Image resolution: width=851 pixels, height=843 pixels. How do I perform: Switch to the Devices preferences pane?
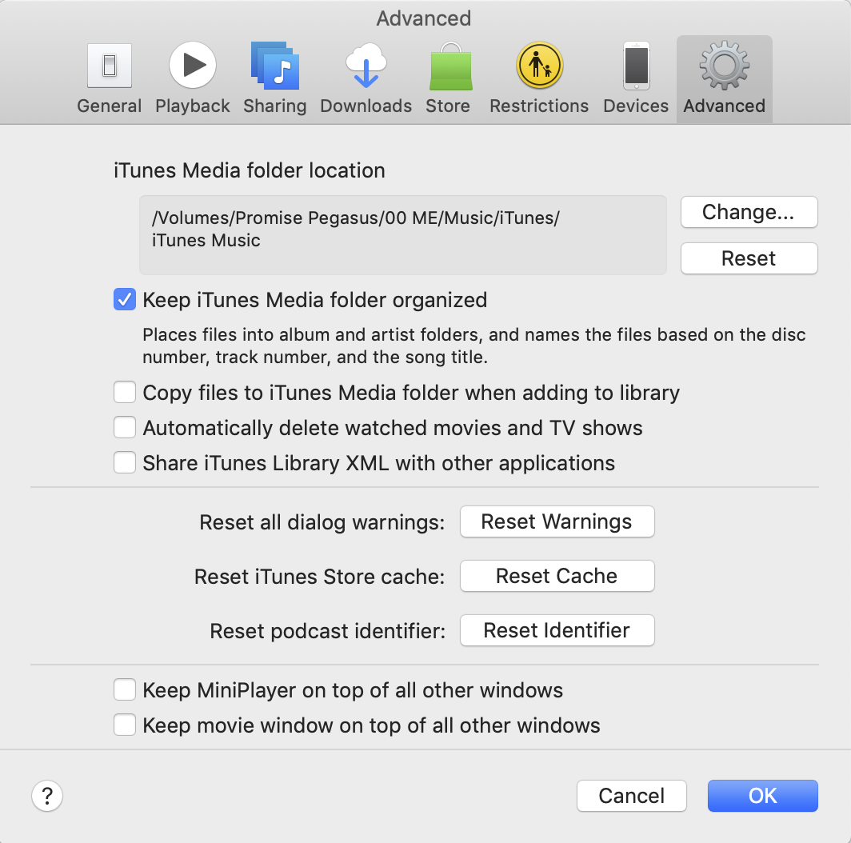pyautogui.click(x=636, y=79)
